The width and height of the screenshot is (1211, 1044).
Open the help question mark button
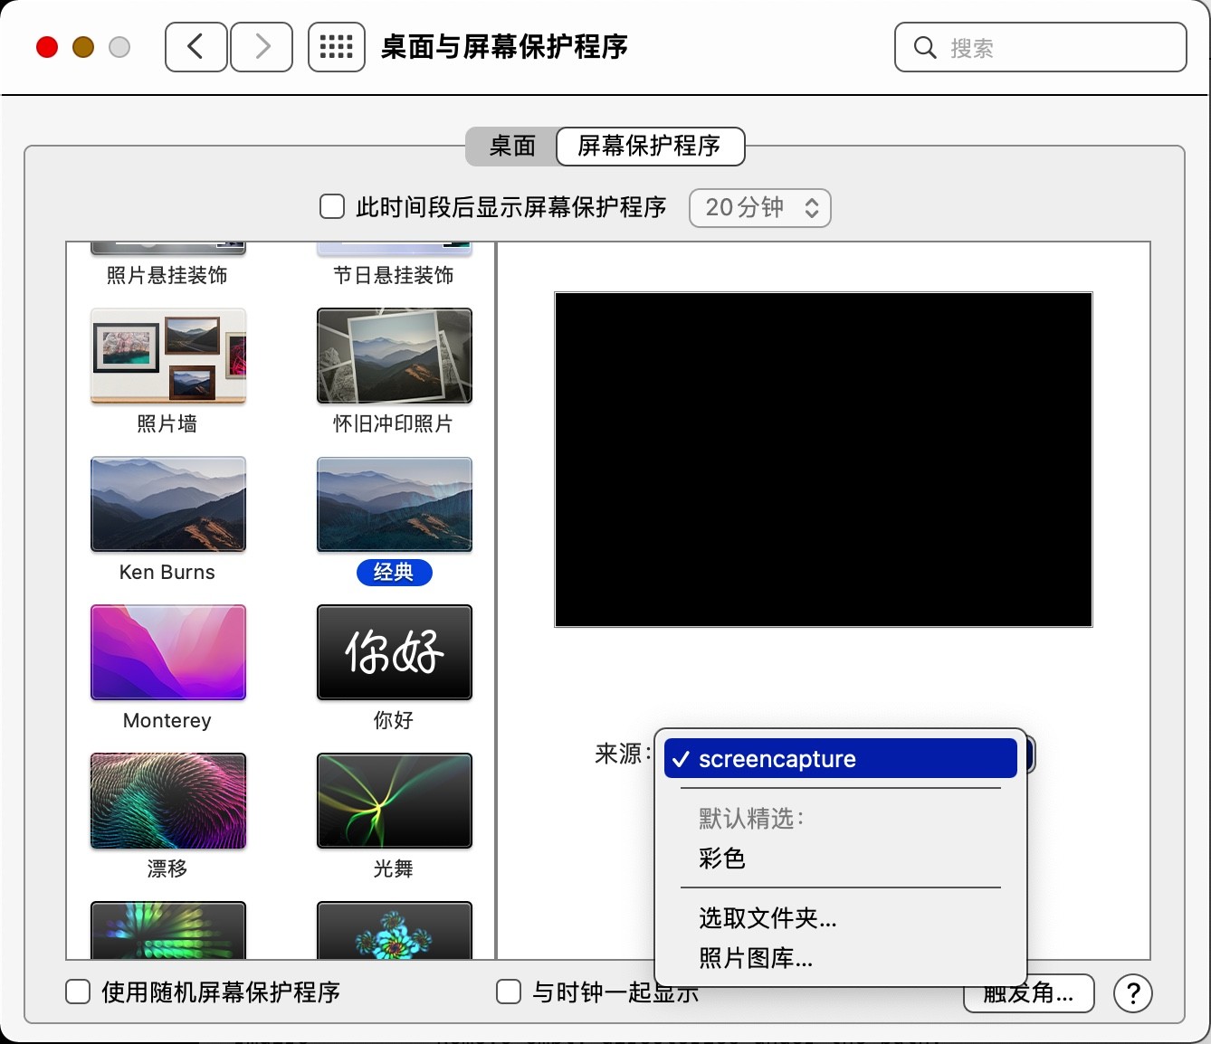pyautogui.click(x=1132, y=993)
